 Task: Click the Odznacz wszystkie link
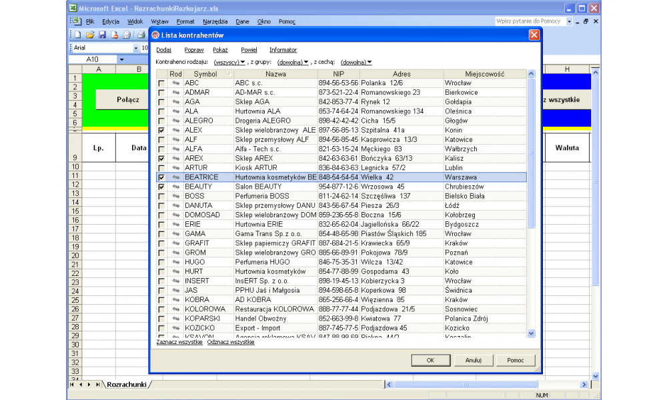click(x=231, y=342)
